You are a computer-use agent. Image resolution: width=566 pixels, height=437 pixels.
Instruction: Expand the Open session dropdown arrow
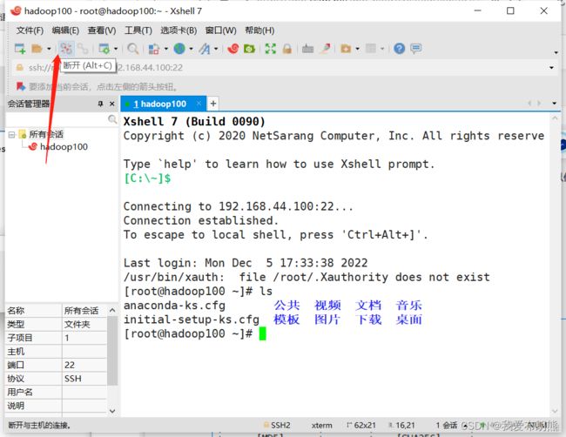pyautogui.click(x=49, y=49)
